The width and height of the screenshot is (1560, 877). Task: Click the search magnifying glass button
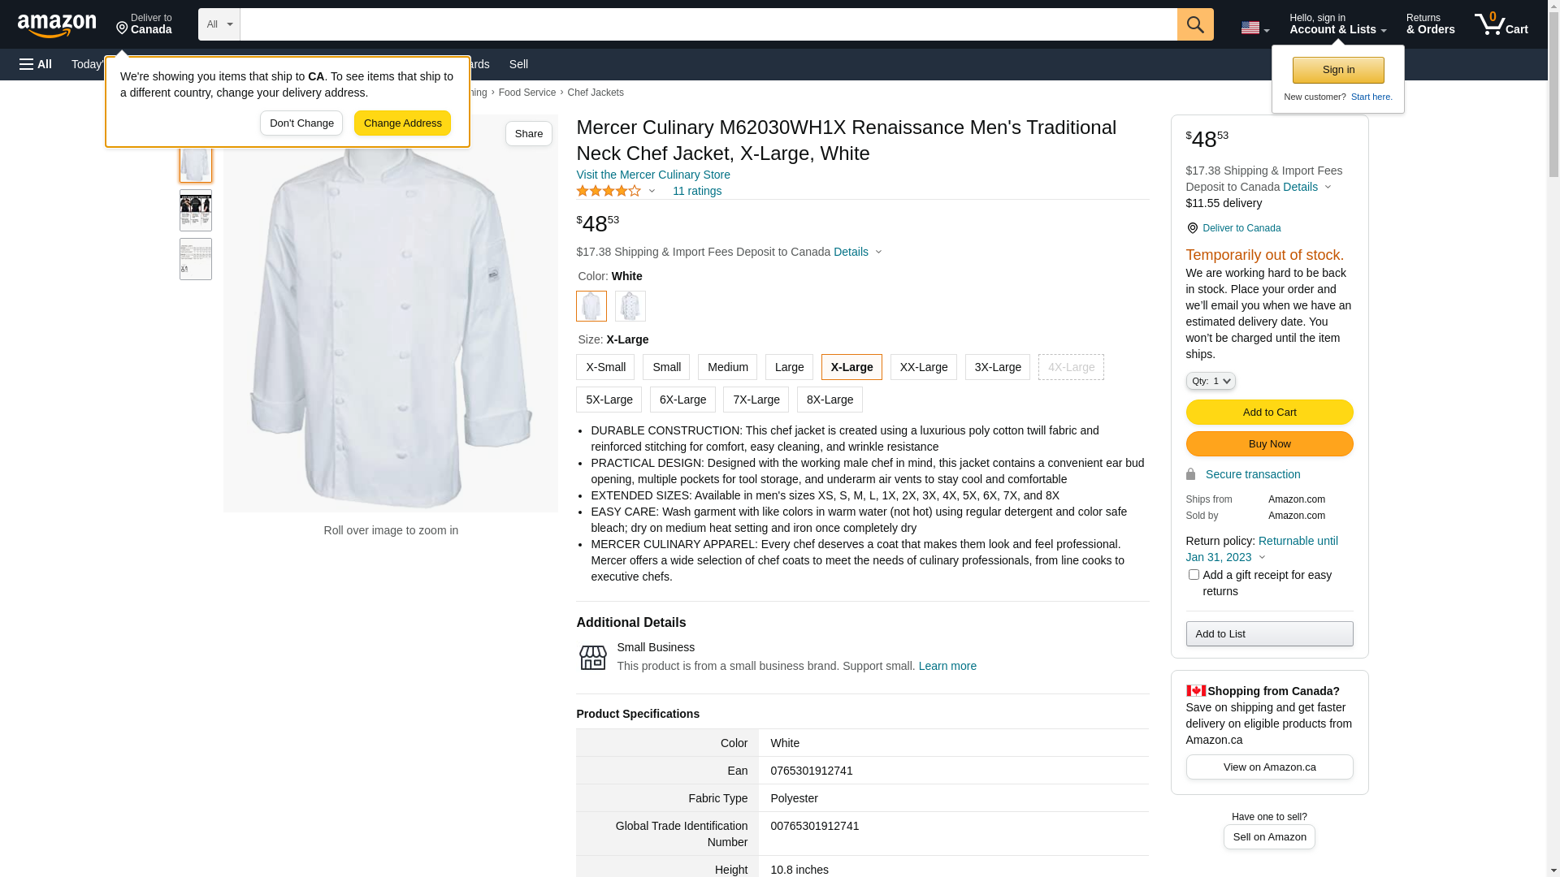coord(1195,24)
